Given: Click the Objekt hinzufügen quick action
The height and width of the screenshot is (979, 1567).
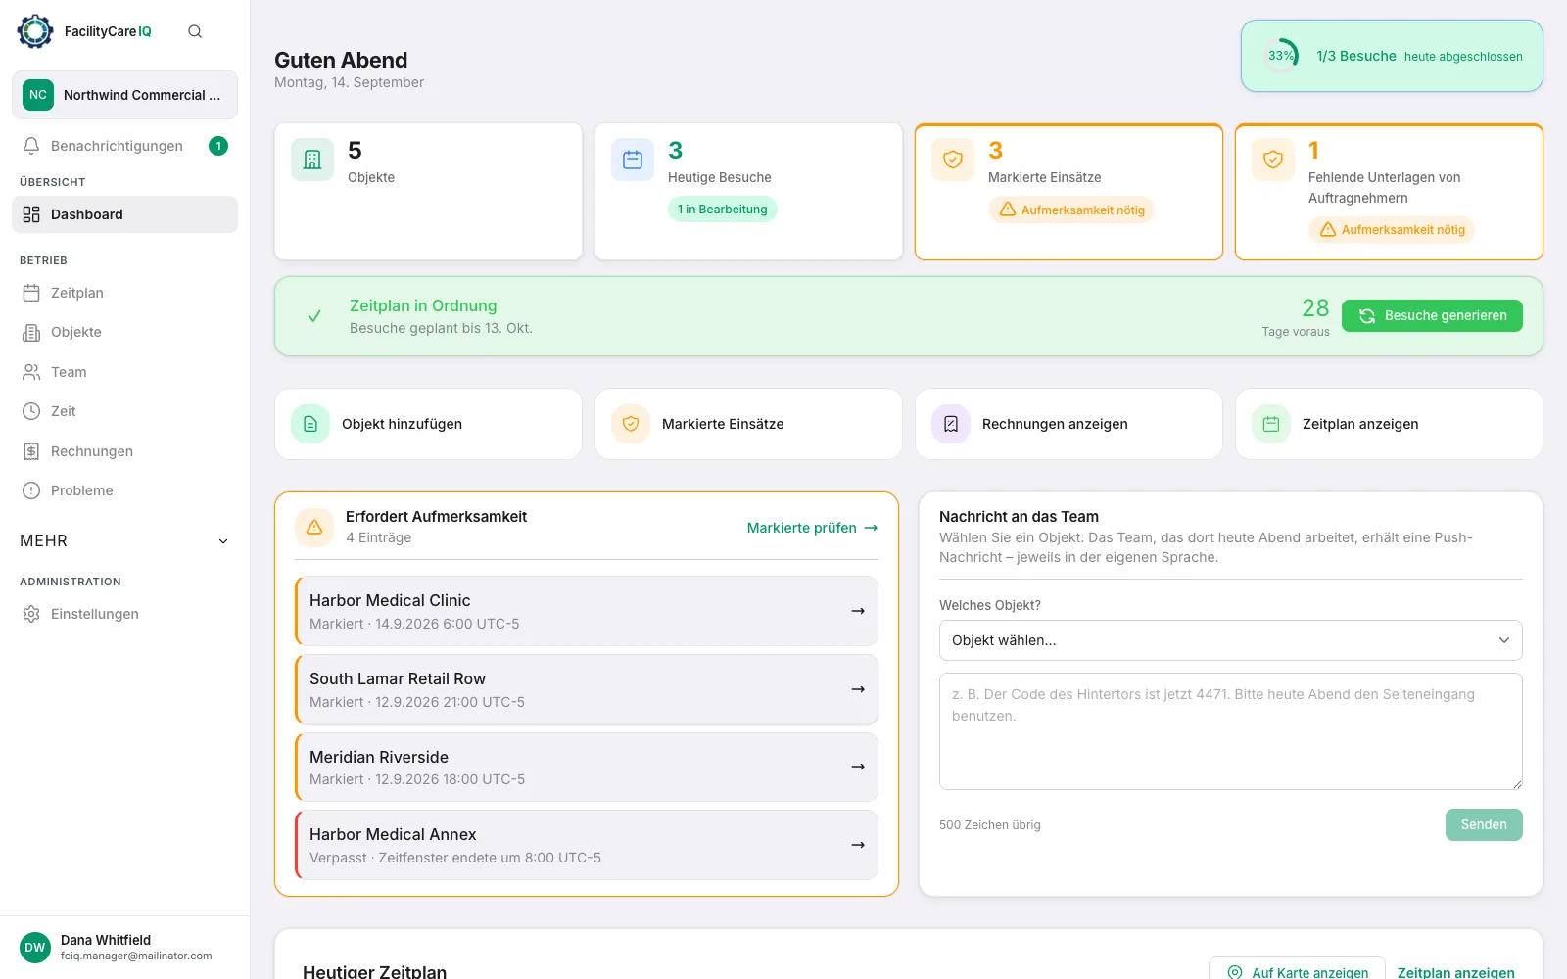Looking at the screenshot, I should [428, 424].
